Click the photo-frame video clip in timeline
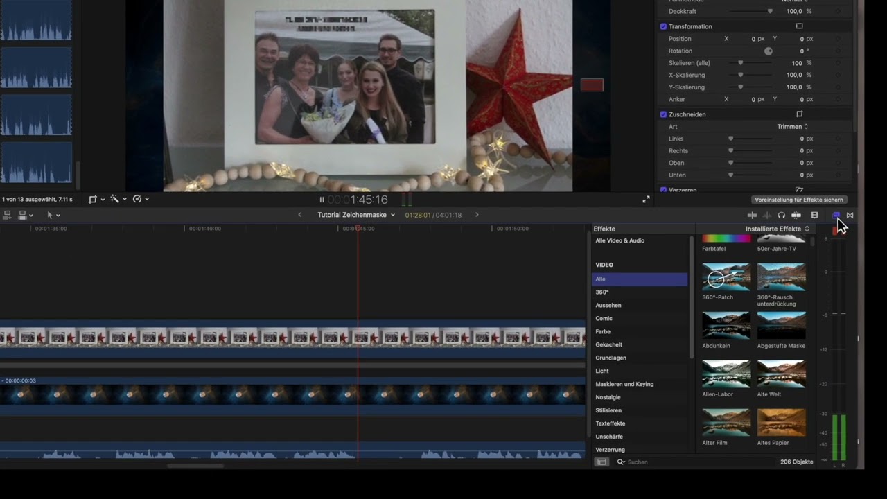Viewport: 887px width, 499px height. point(292,338)
